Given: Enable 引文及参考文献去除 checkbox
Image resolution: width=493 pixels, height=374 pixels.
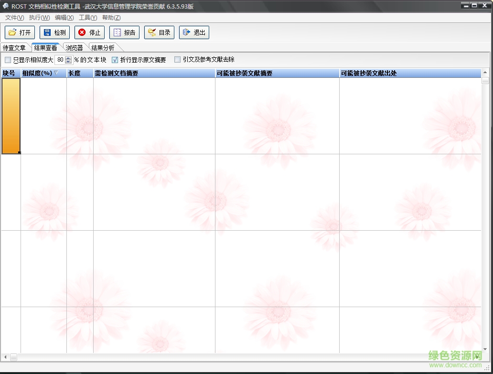Looking at the screenshot, I should [x=177, y=60].
